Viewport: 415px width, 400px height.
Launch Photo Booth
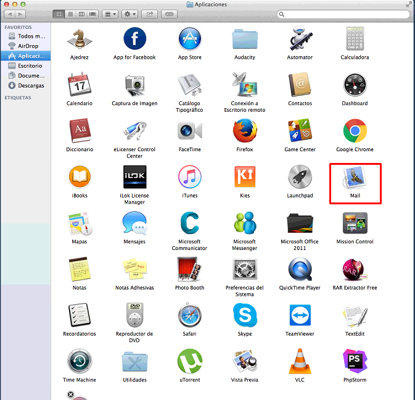[x=190, y=269]
